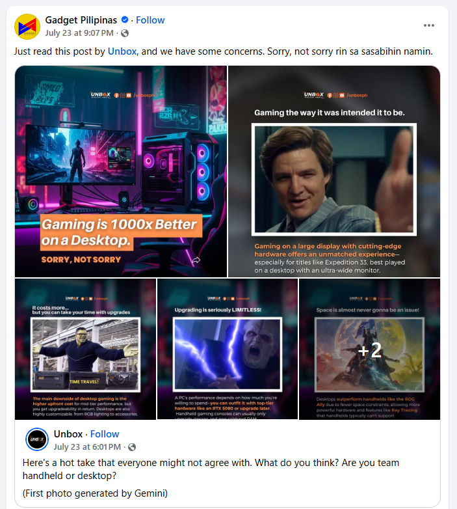Open the +2 more photos thumbnail
The image size is (457, 509).
(x=369, y=349)
